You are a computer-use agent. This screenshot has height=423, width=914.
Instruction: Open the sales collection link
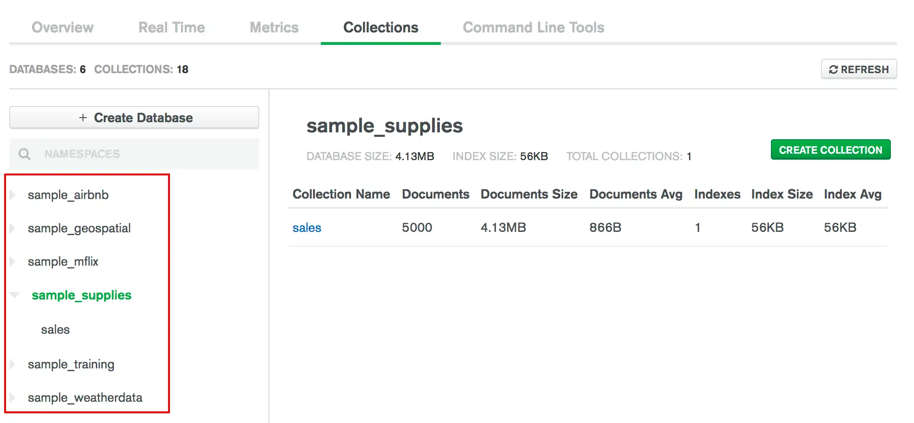coord(307,227)
